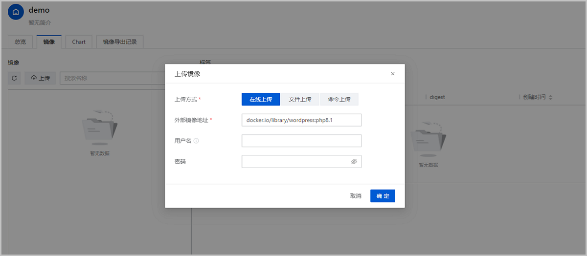This screenshot has height=256, width=587.
Task: Click the 确定 button
Action: (383, 196)
